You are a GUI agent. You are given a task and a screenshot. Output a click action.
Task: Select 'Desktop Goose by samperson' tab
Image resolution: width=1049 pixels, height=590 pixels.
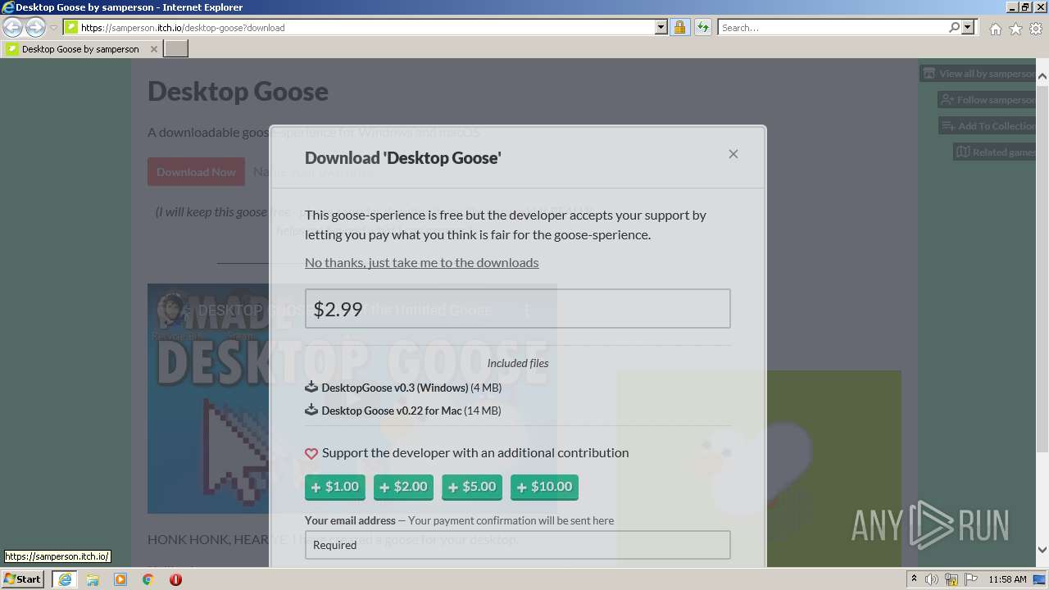80,49
